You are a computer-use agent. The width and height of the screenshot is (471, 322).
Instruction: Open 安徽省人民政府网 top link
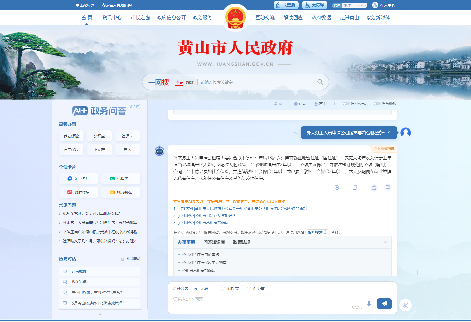117,5
